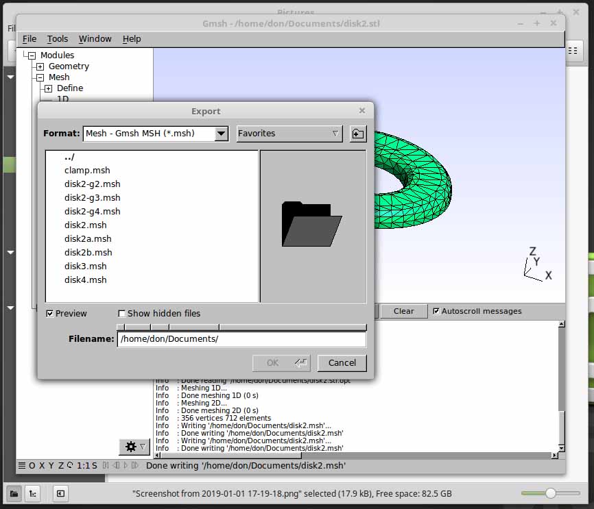The width and height of the screenshot is (594, 509).
Task: Toggle the Autoscroll messages checkbox
Action: [x=436, y=311]
